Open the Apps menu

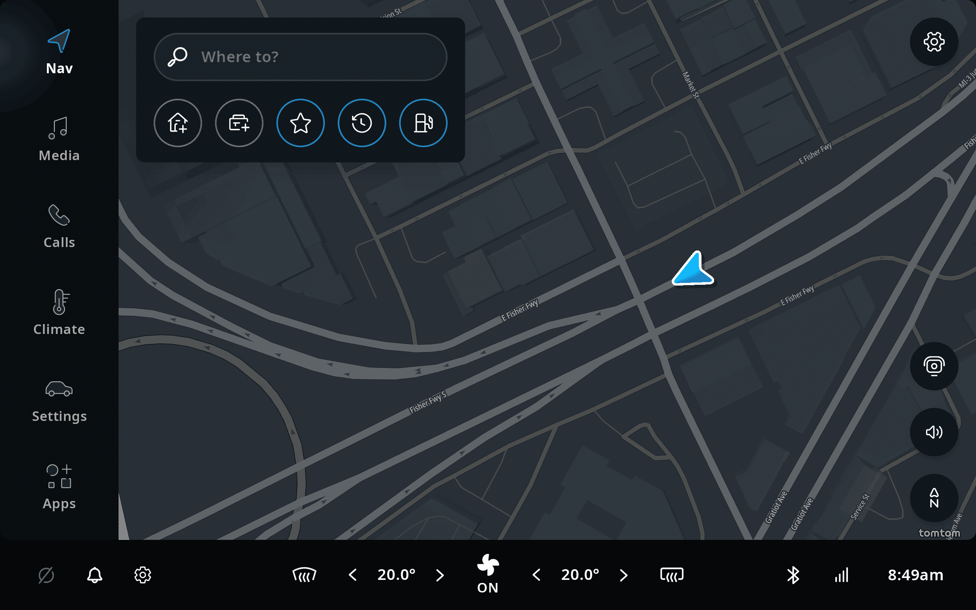pyautogui.click(x=59, y=487)
